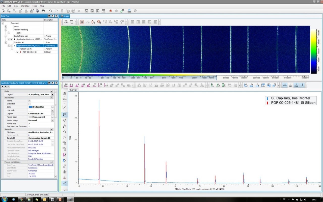
Task: Open the ICDD database icon
Action: pos(129,11)
